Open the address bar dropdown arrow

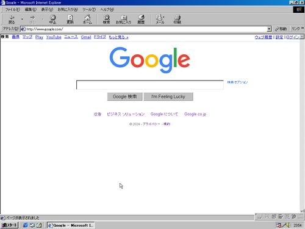click(269, 29)
